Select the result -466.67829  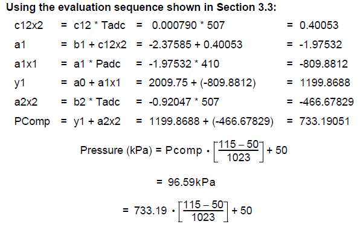(327, 102)
